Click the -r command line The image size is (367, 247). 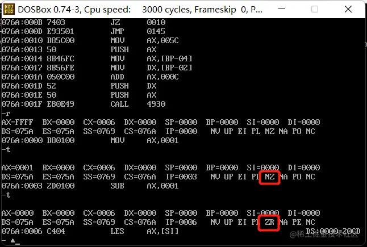point(6,114)
